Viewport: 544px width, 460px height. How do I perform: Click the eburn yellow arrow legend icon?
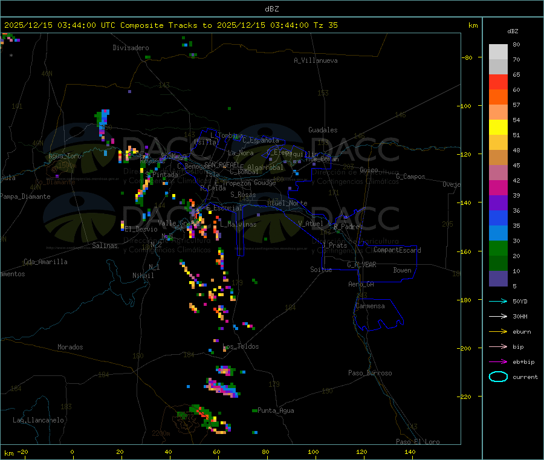tap(498, 332)
